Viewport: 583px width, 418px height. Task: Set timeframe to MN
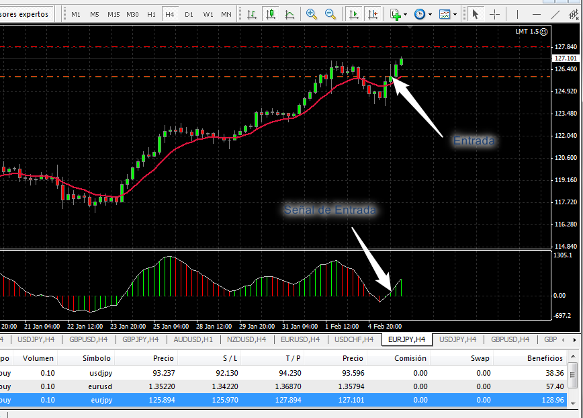tap(226, 15)
